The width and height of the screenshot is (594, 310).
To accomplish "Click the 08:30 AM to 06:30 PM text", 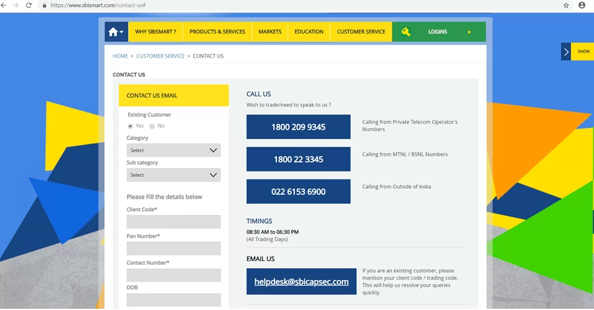I will click(x=273, y=232).
